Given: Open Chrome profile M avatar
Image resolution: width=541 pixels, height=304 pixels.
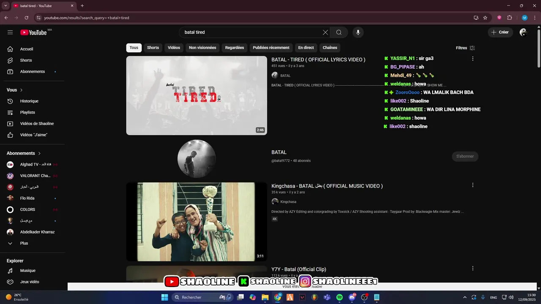Looking at the screenshot, I should [525, 18].
